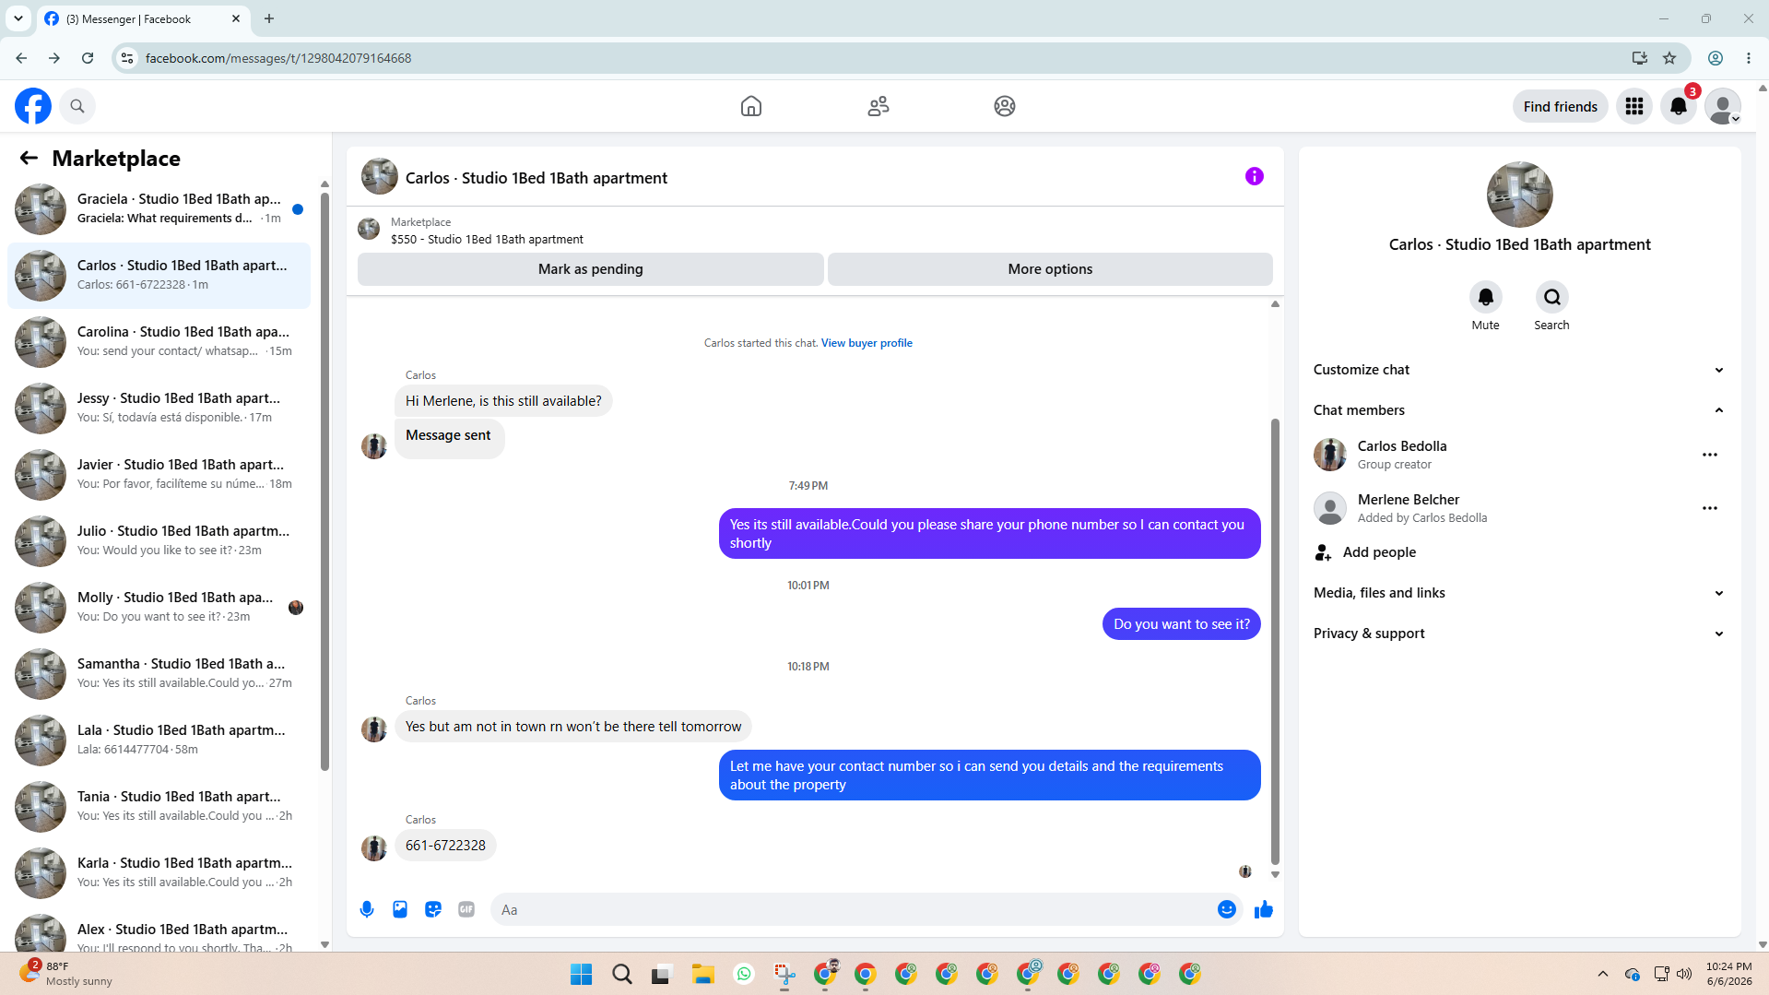Open options for Merlene Belcher member
The image size is (1769, 995).
point(1710,508)
